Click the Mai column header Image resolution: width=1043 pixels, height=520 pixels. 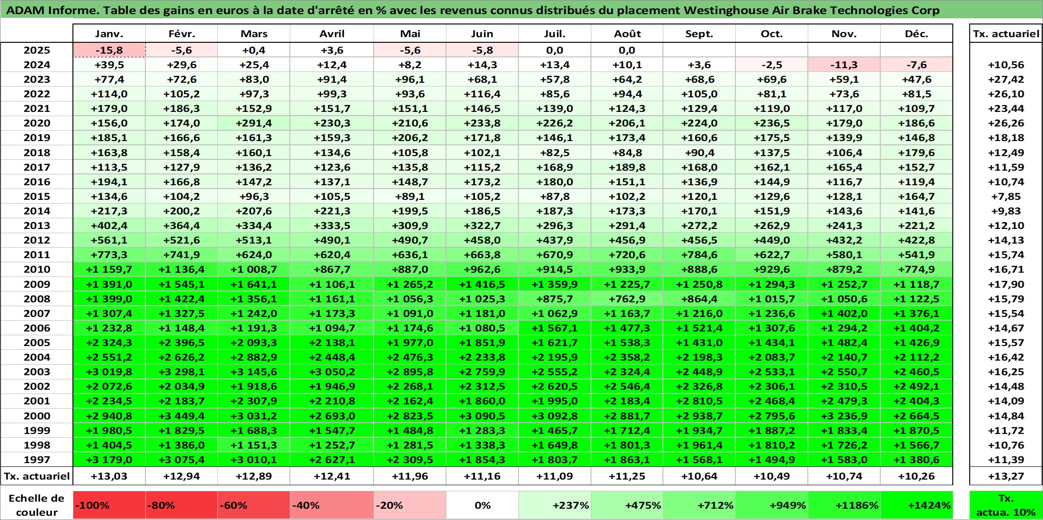(410, 33)
